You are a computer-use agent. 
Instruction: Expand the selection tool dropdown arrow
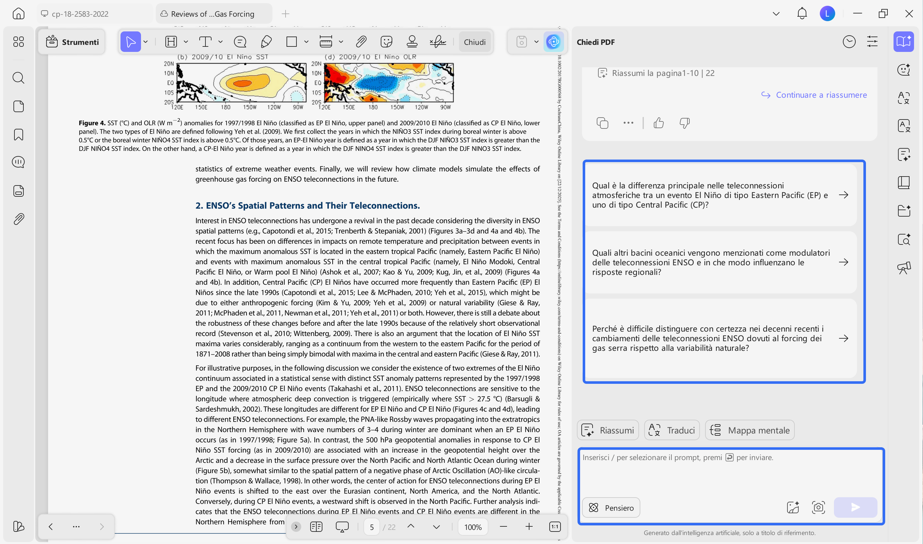[x=146, y=42]
